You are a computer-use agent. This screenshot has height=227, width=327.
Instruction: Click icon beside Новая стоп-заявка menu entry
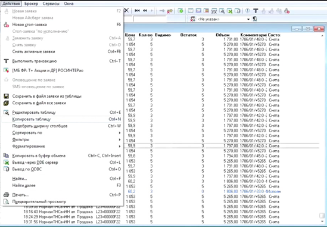(7, 24)
